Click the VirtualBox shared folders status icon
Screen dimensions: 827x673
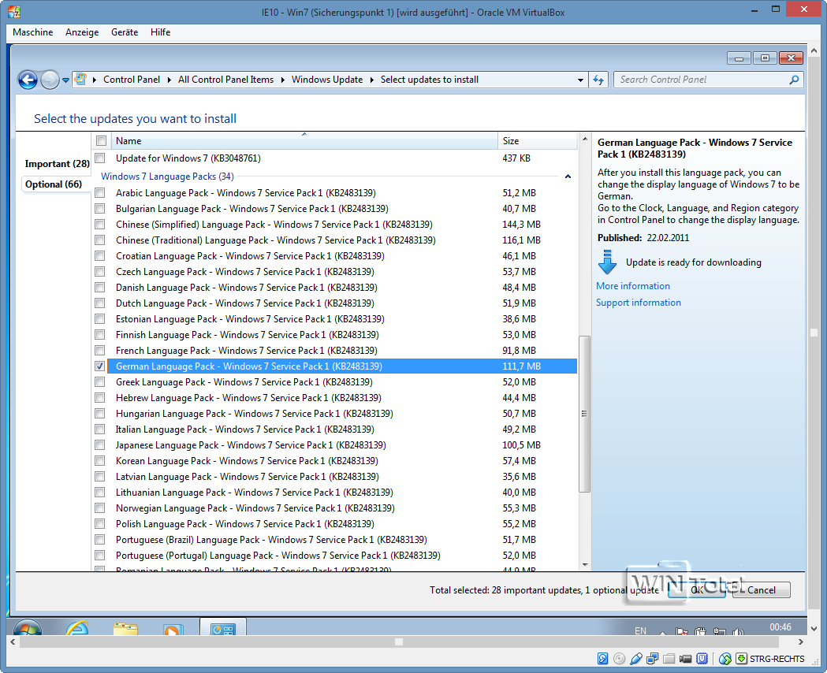pos(669,659)
